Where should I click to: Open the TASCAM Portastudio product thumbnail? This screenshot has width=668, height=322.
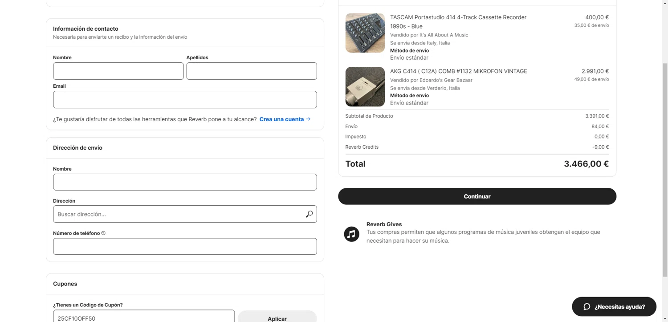point(365,33)
